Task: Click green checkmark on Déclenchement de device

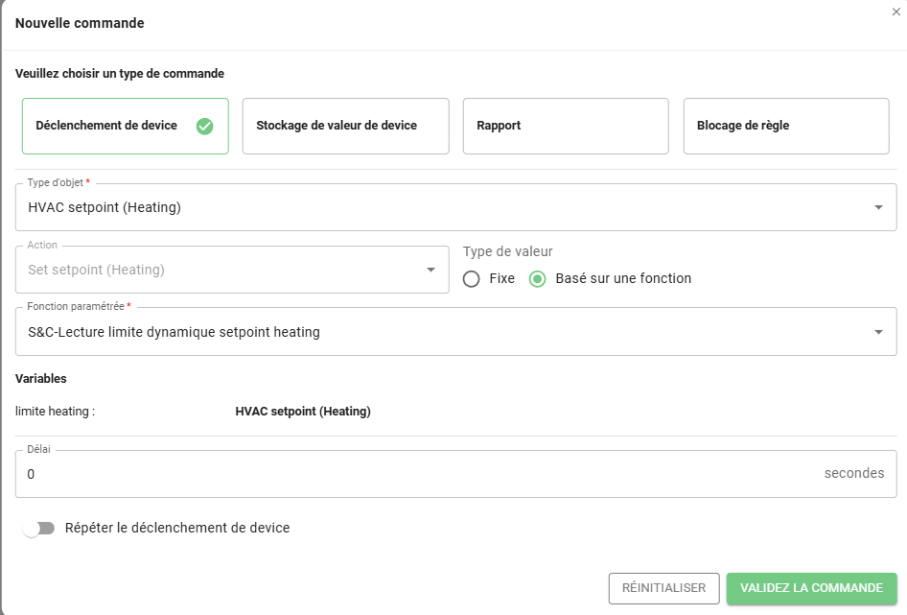Action: 204,126
